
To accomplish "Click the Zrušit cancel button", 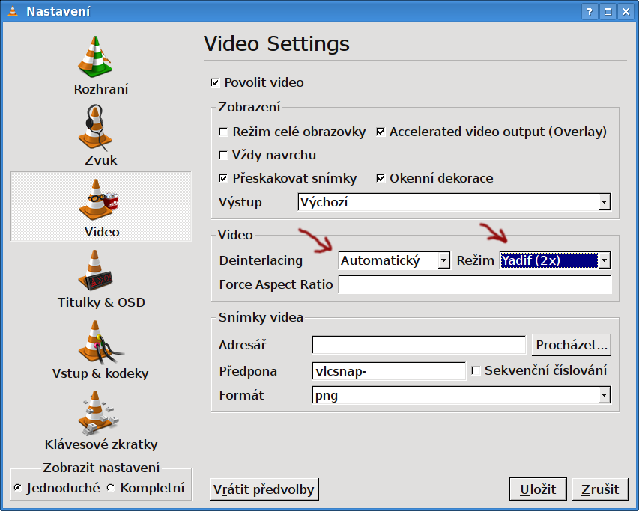I will (x=600, y=489).
